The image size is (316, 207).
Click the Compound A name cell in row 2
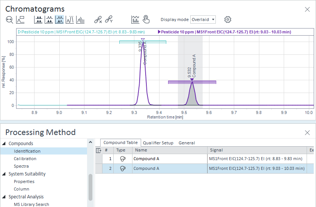(x=170, y=168)
